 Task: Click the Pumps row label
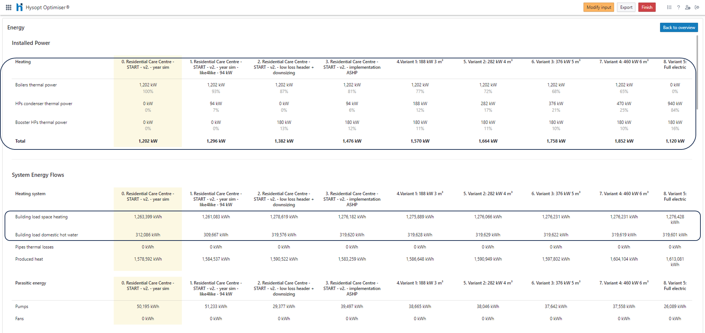pyautogui.click(x=21, y=307)
